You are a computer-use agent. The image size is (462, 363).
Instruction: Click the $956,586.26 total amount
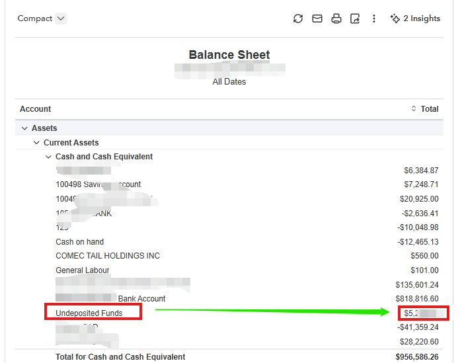414,357
